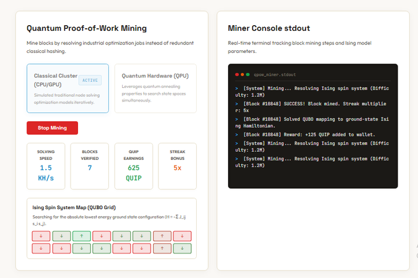Viewport: 418px width, 278px height.
Task: Click the orange dot in terminal title bar
Action: coord(242,74)
